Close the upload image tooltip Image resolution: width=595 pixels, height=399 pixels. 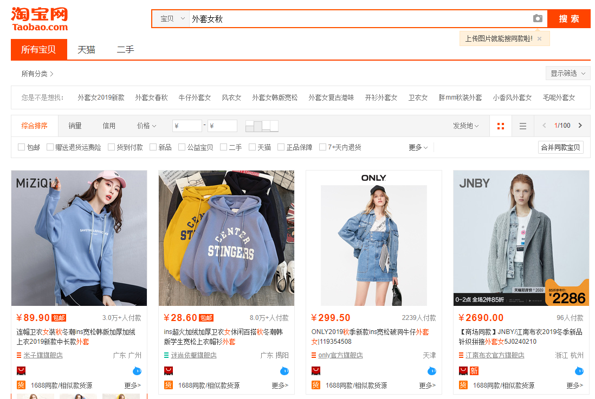coord(539,38)
